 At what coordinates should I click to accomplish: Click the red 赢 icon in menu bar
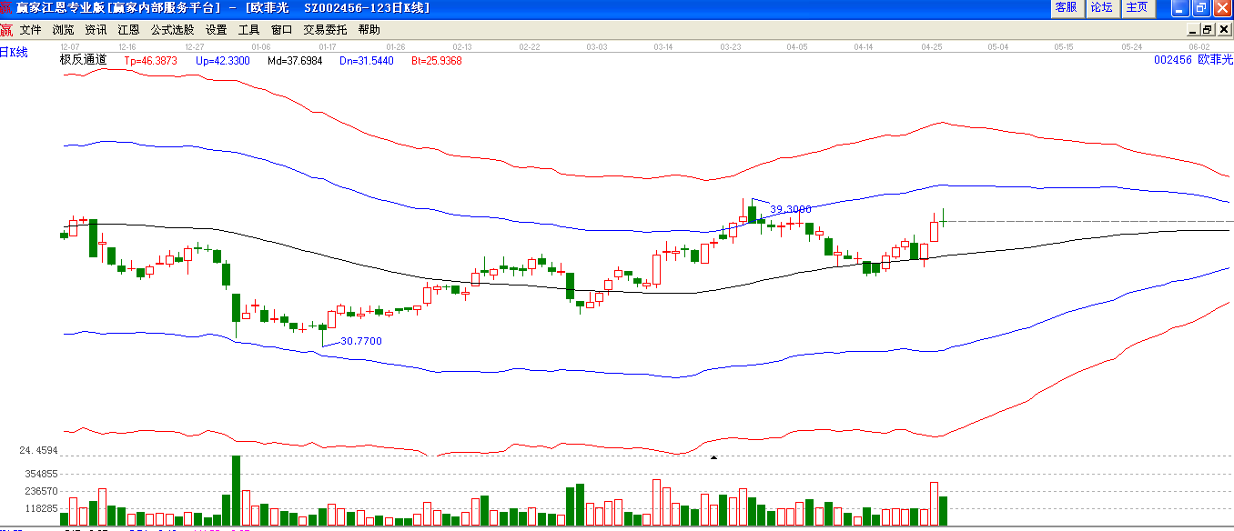(x=6, y=30)
